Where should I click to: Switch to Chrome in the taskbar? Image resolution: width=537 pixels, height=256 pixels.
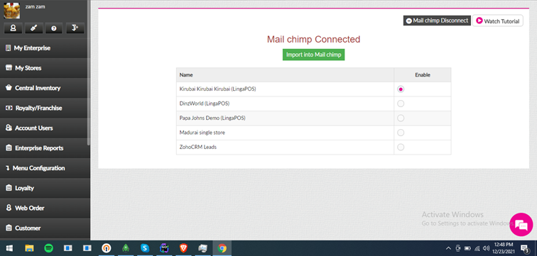[x=222, y=248]
